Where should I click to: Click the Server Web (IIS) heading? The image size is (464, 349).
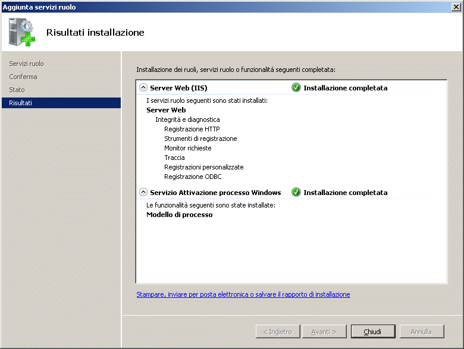tap(178, 88)
